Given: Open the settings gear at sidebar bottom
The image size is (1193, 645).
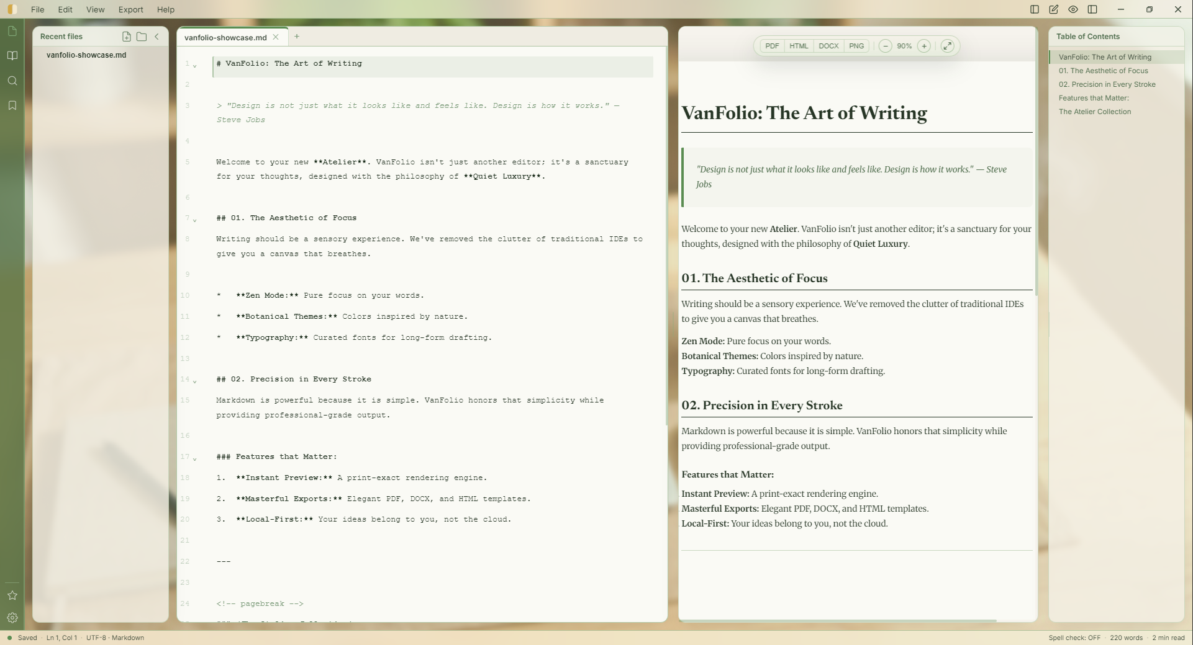Looking at the screenshot, I should 12,618.
